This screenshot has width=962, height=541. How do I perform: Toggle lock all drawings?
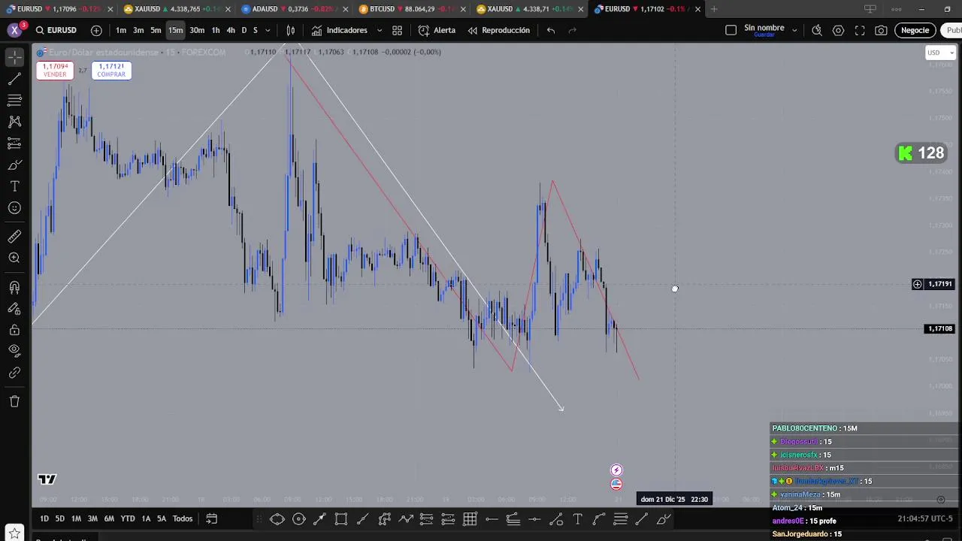point(14,330)
